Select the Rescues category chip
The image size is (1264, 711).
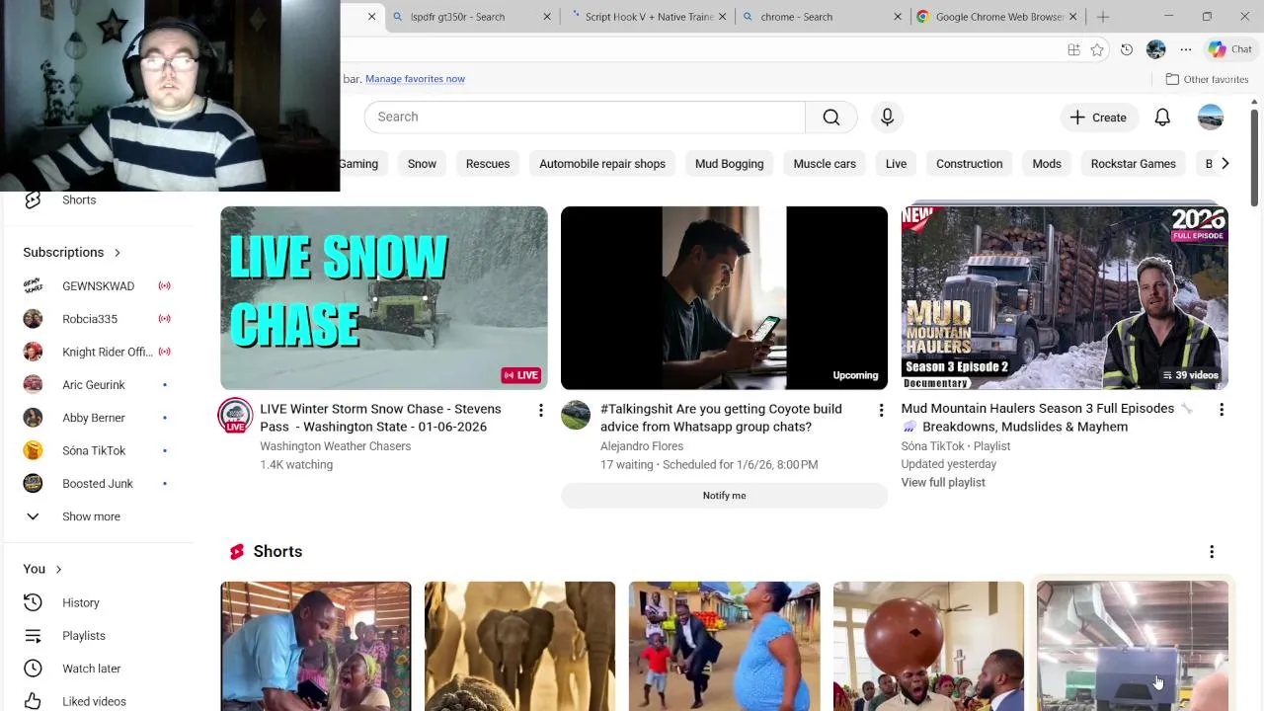pos(488,164)
